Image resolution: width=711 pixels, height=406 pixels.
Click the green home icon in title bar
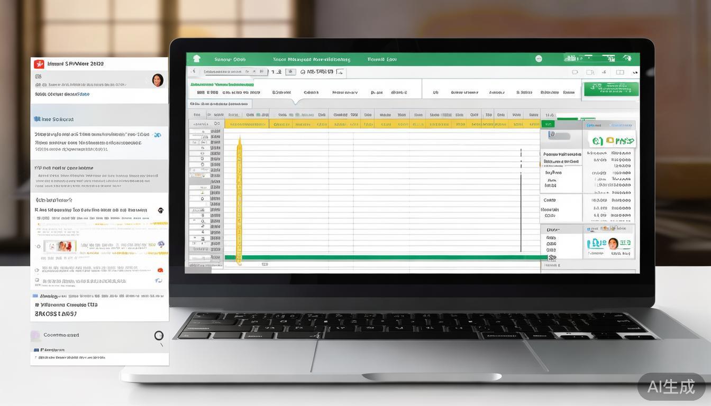tap(197, 59)
